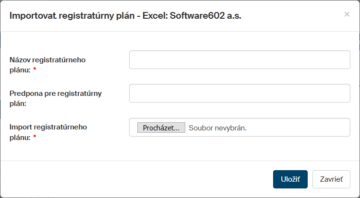
Task: Click the 'Predpona pre registratúrny plán:' label
Action: [x=55, y=93]
